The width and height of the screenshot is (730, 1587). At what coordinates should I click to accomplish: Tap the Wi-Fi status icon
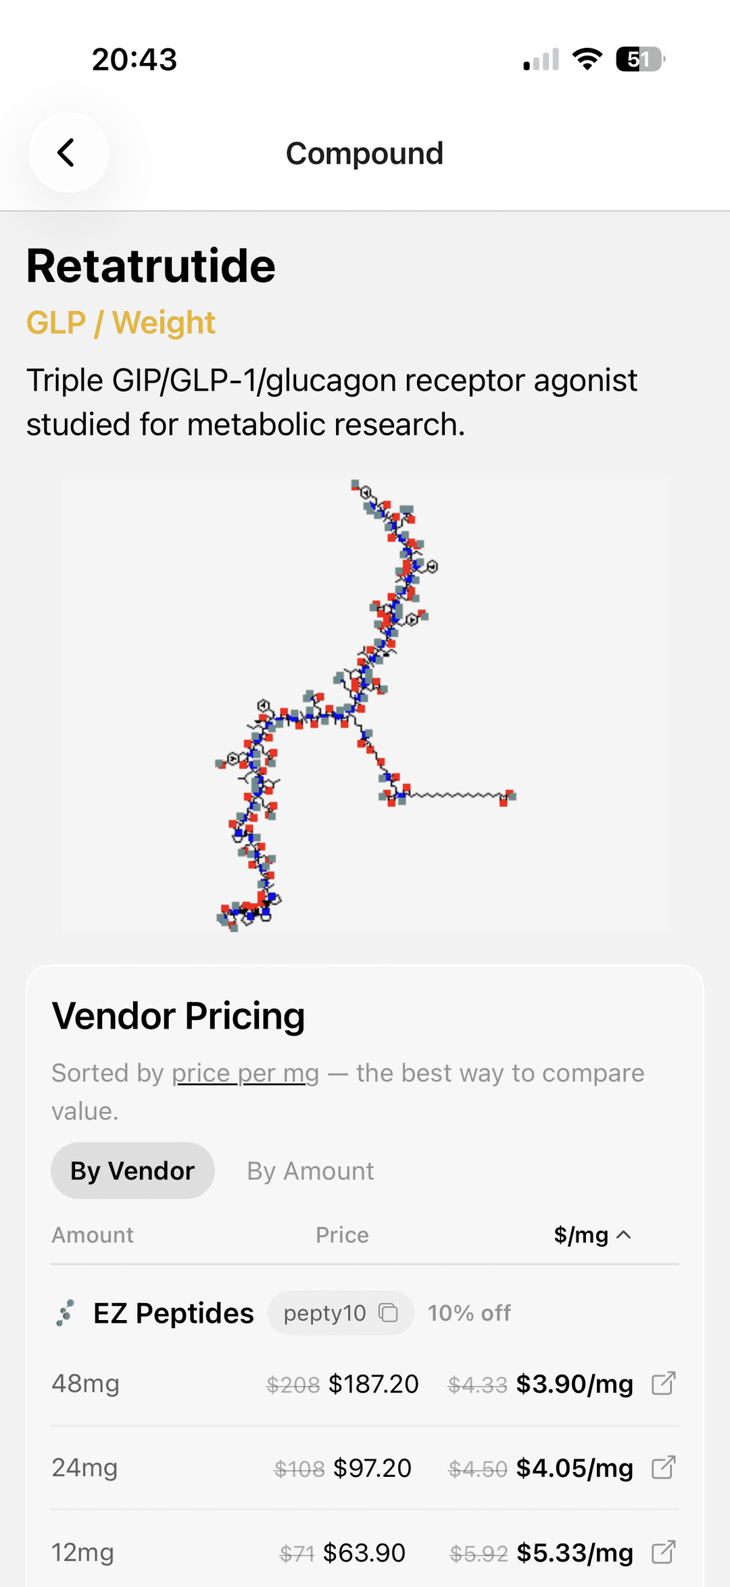(x=587, y=59)
